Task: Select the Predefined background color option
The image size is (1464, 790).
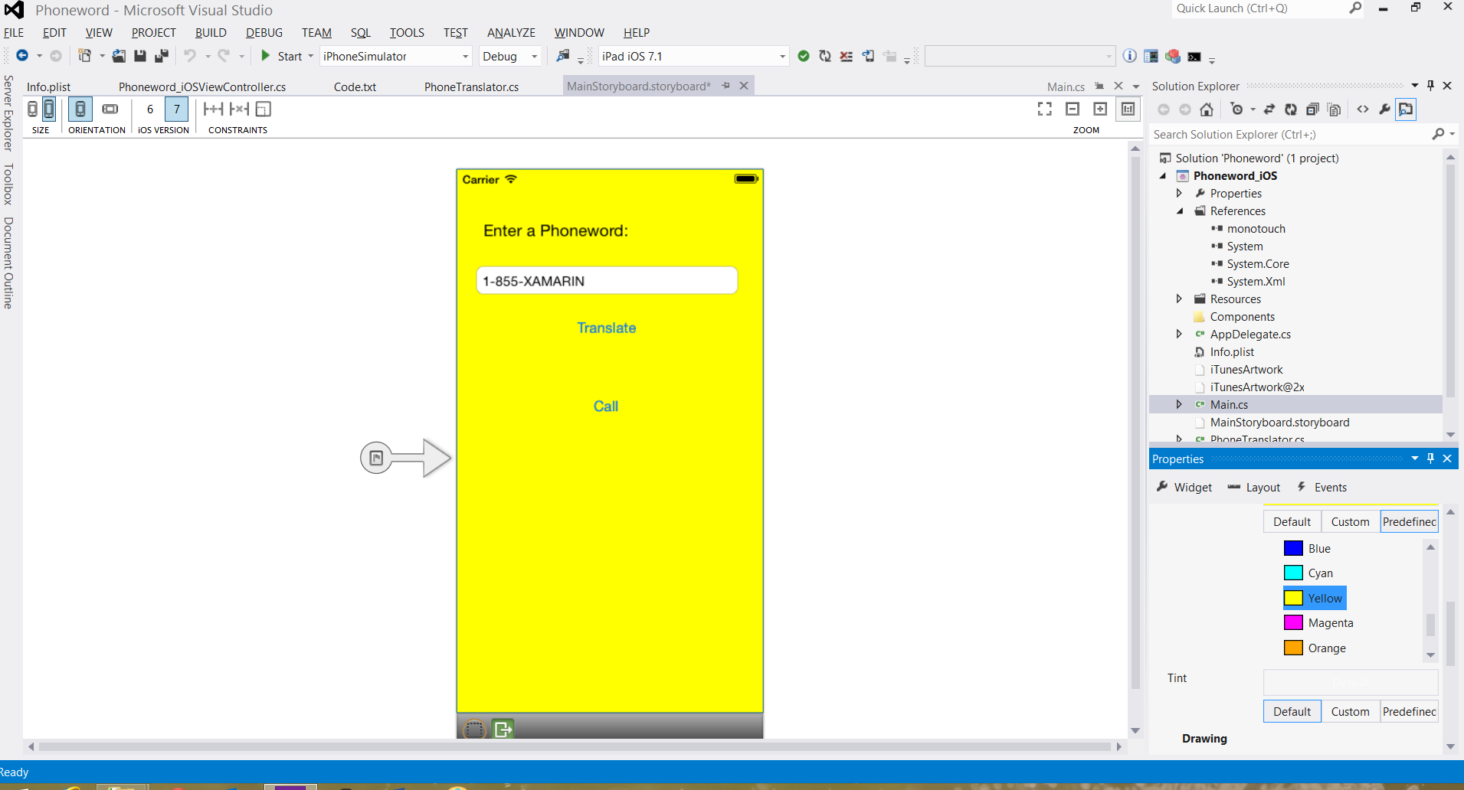Action: pos(1409,521)
